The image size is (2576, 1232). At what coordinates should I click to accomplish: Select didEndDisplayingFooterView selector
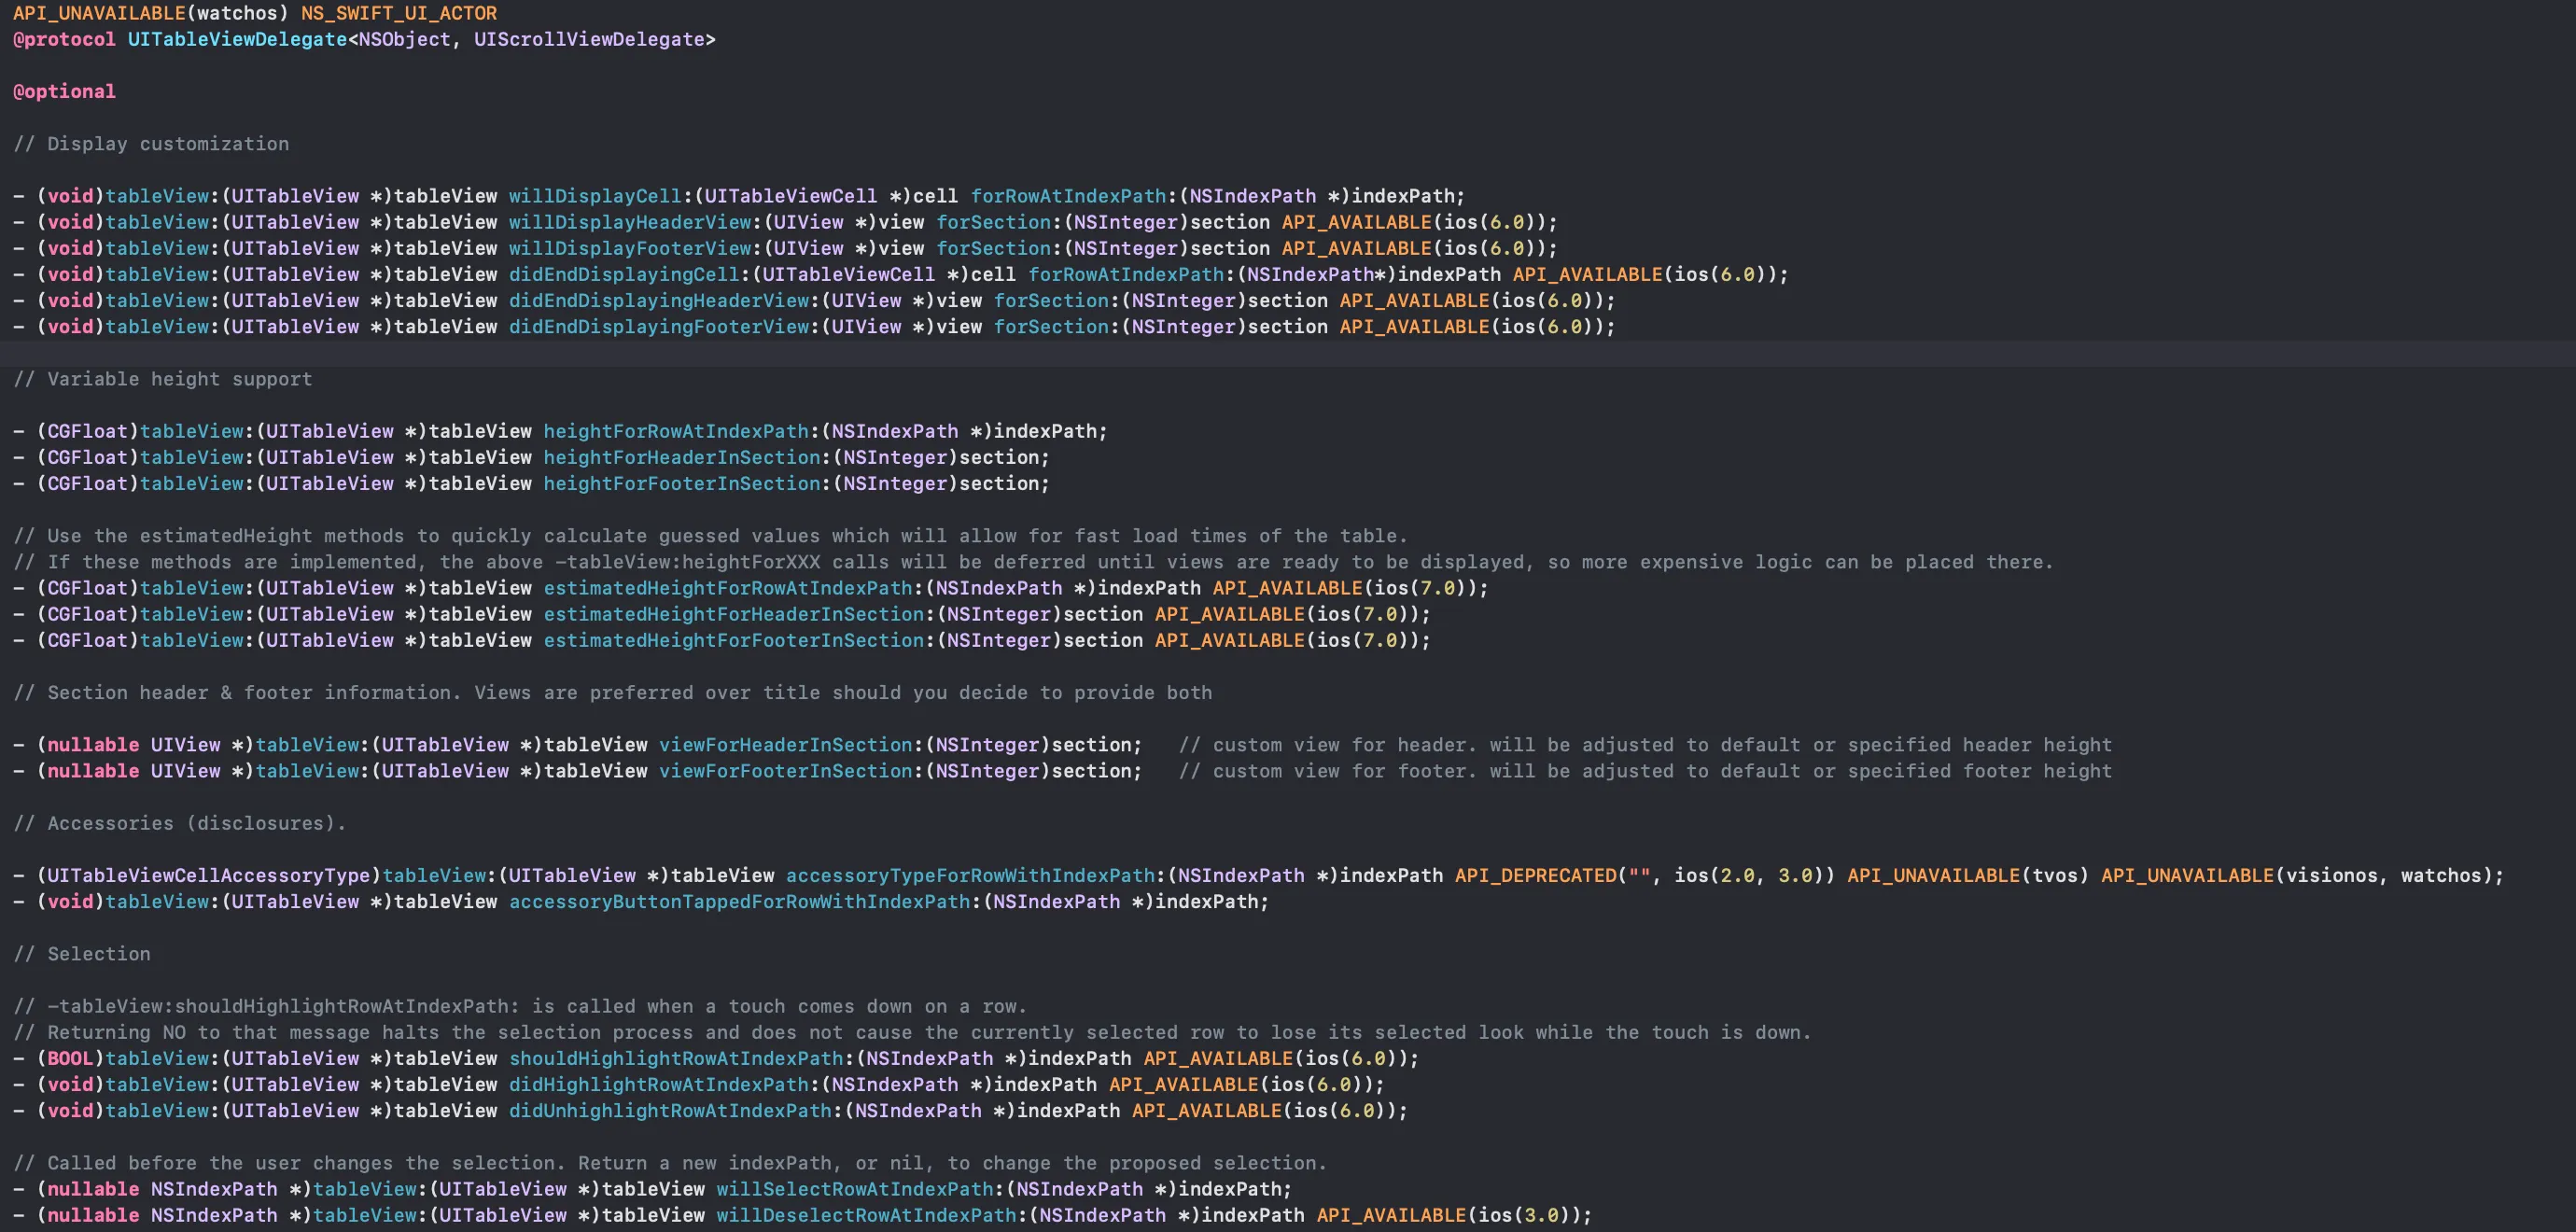pos(659,327)
